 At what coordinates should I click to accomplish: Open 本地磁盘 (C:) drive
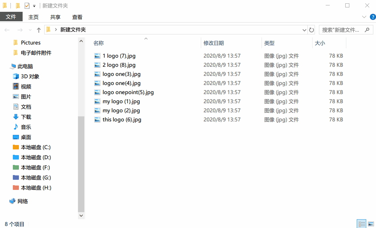[x=35, y=147]
